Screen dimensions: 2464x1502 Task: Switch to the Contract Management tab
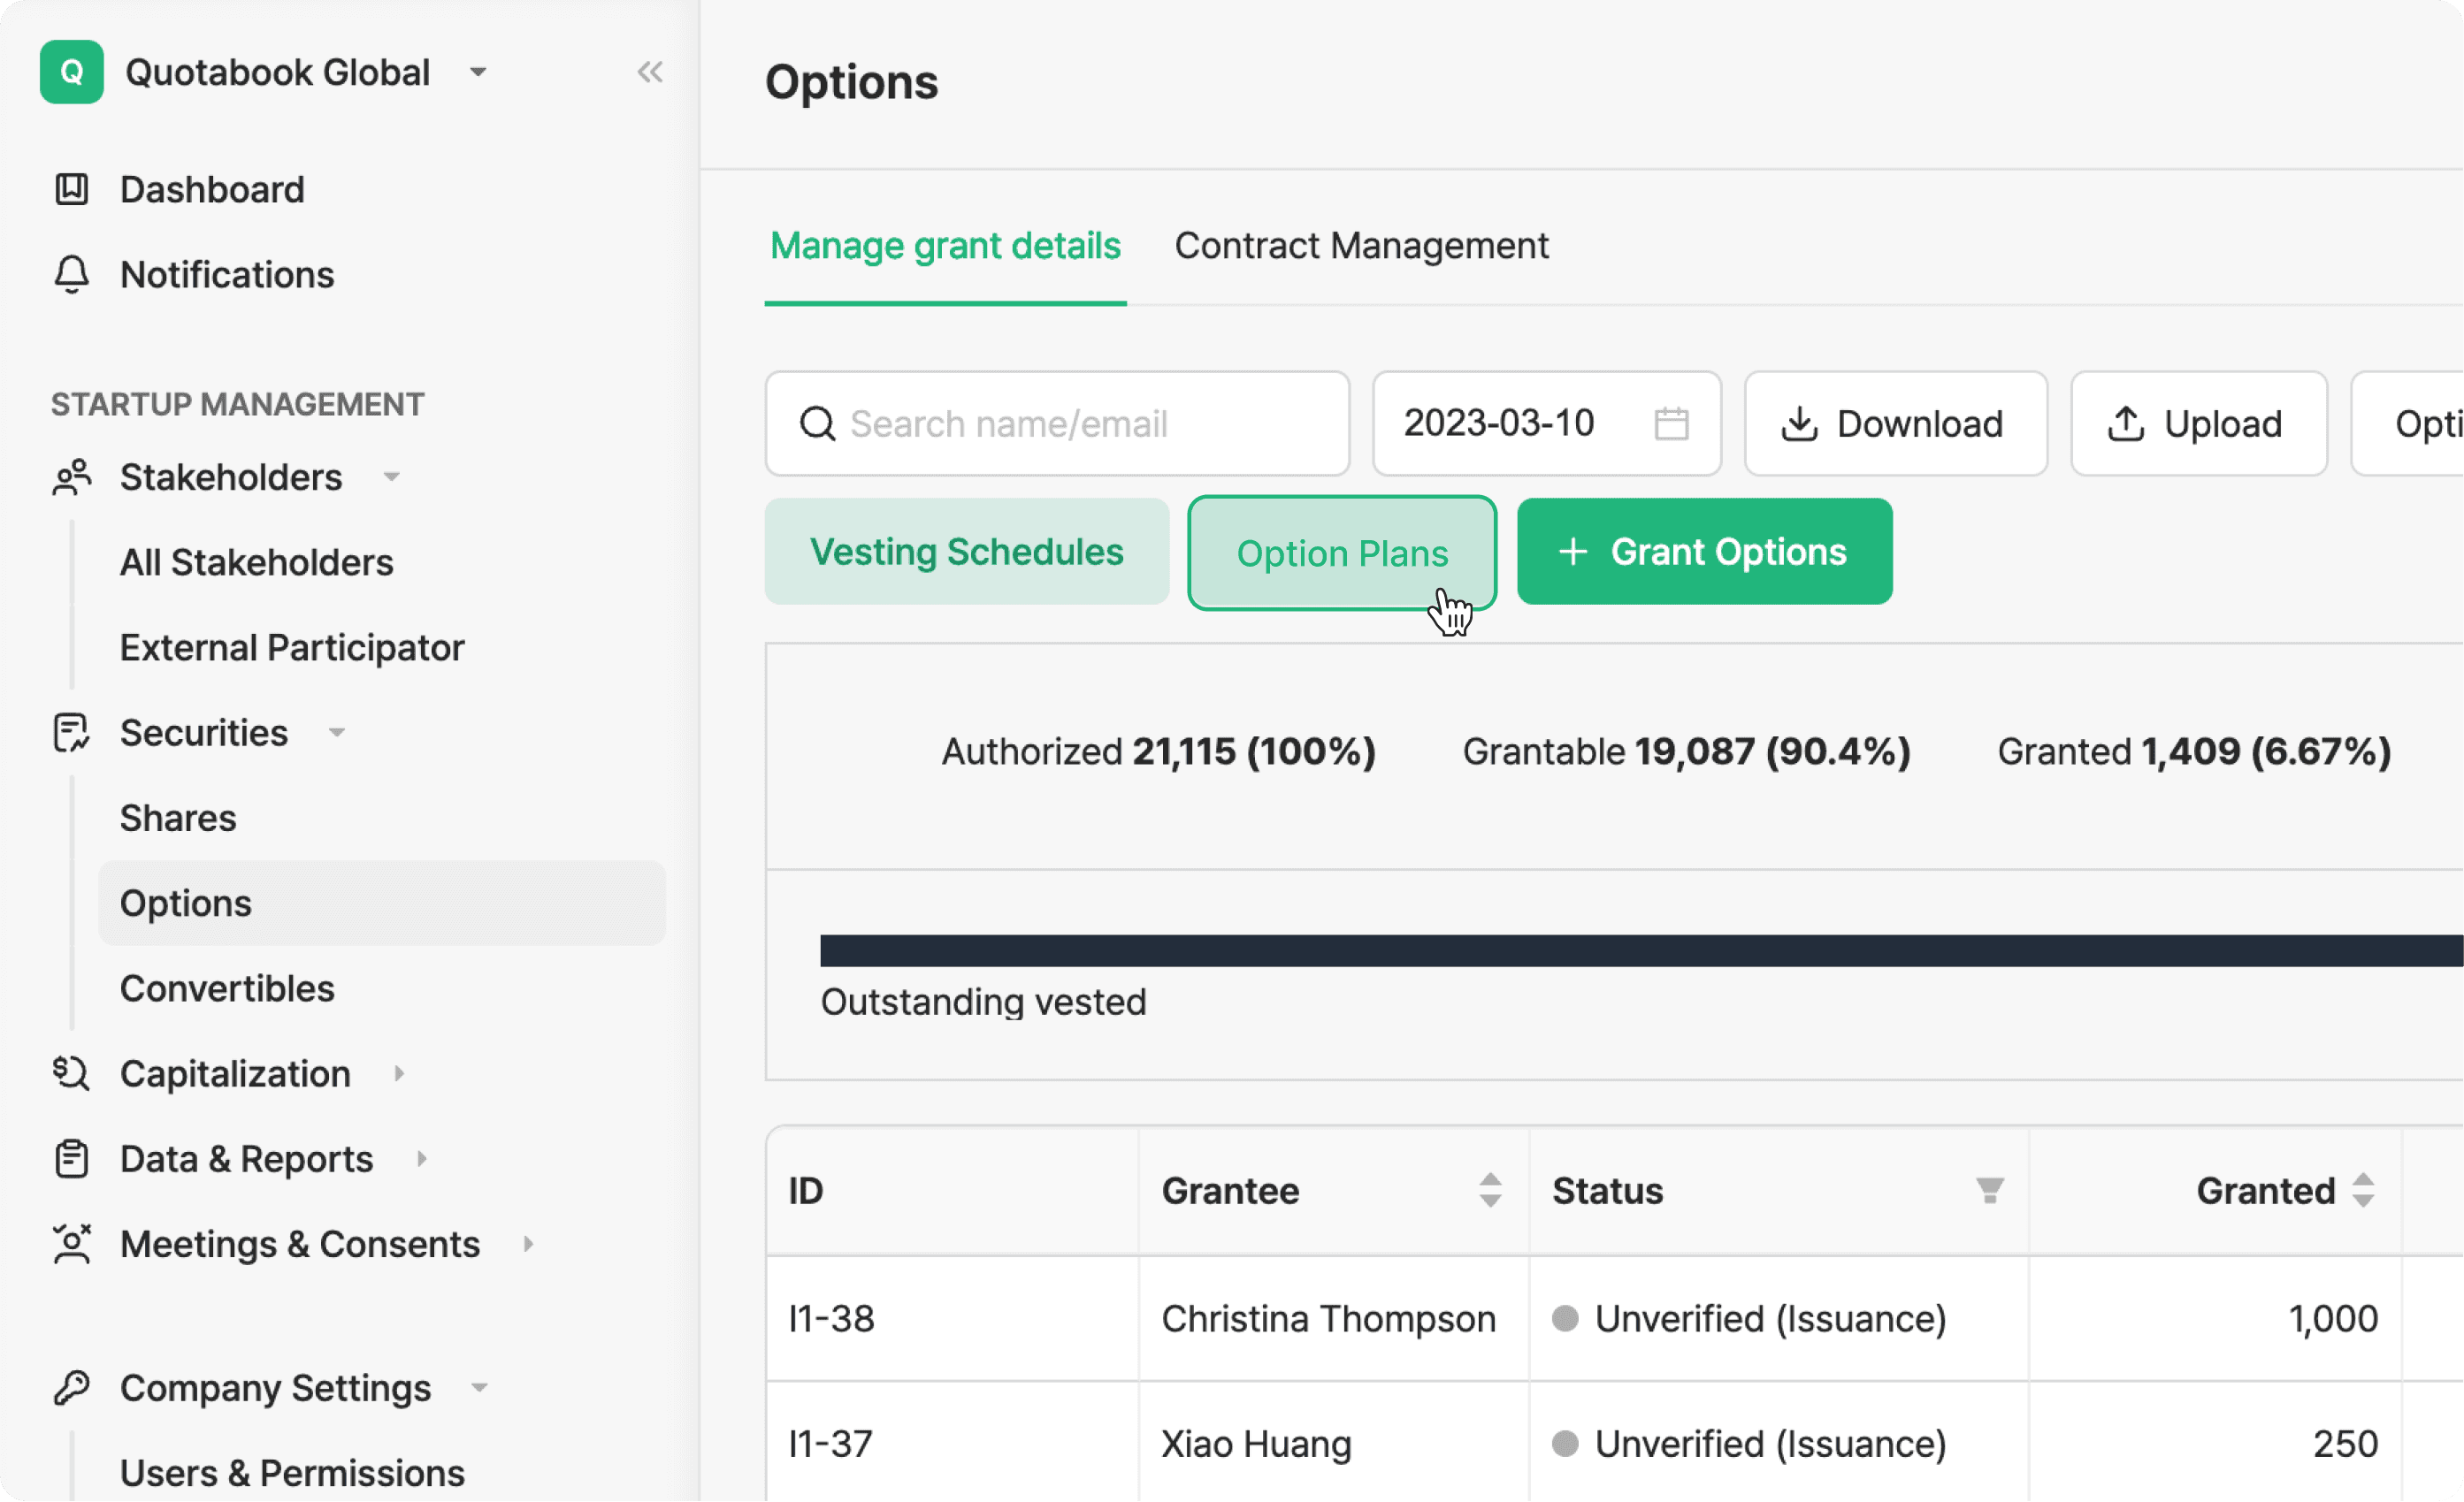coord(1363,246)
